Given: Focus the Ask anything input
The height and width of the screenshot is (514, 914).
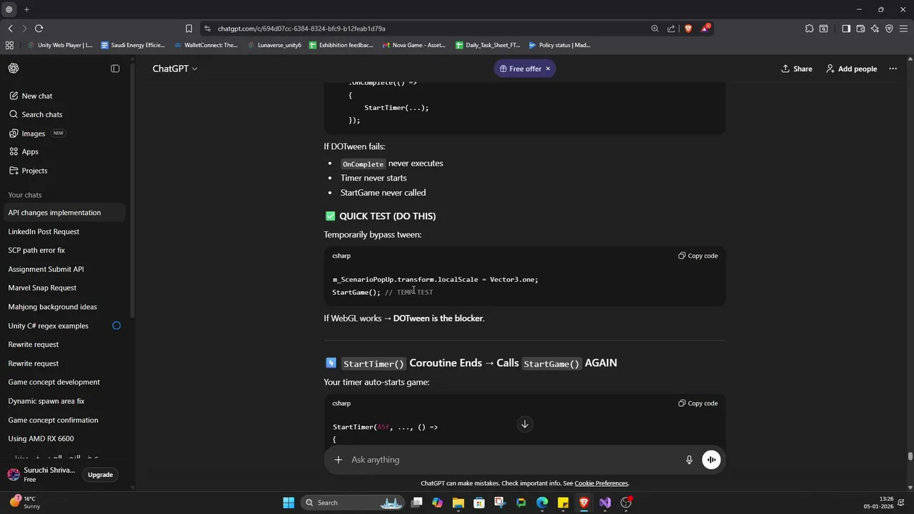Looking at the screenshot, I should point(514,460).
